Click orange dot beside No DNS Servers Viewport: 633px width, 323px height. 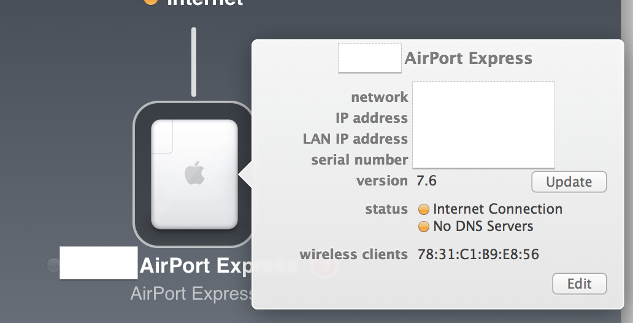(x=423, y=227)
